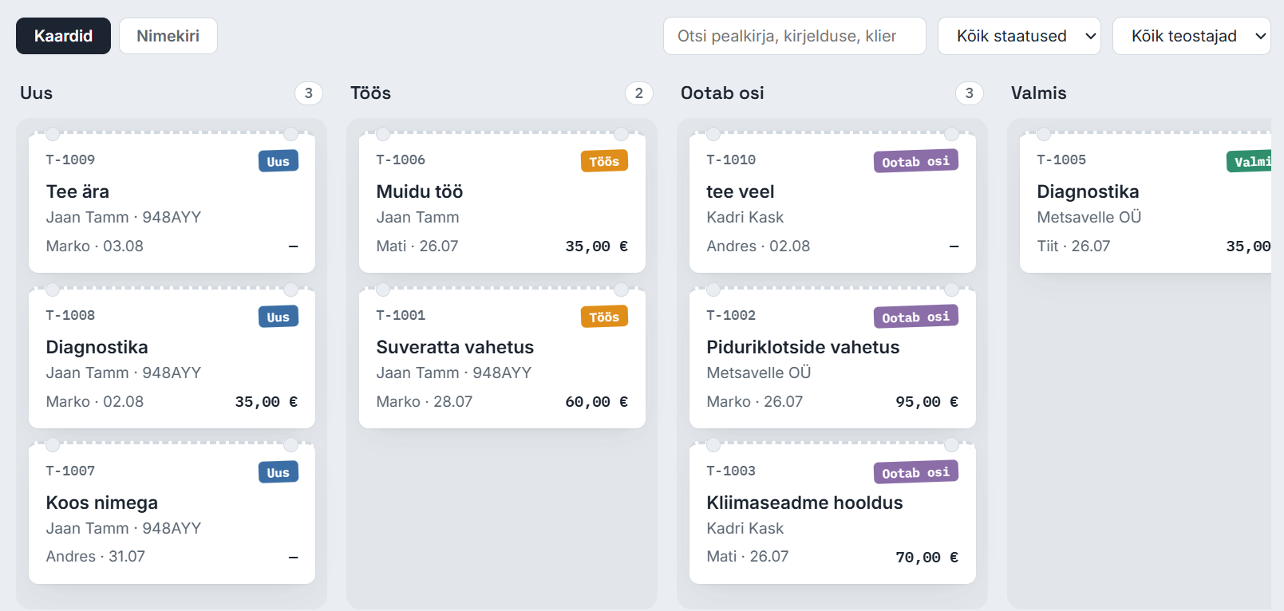Open the Muidu töö job card
Screen dimensions: 1284x611
click(502, 203)
